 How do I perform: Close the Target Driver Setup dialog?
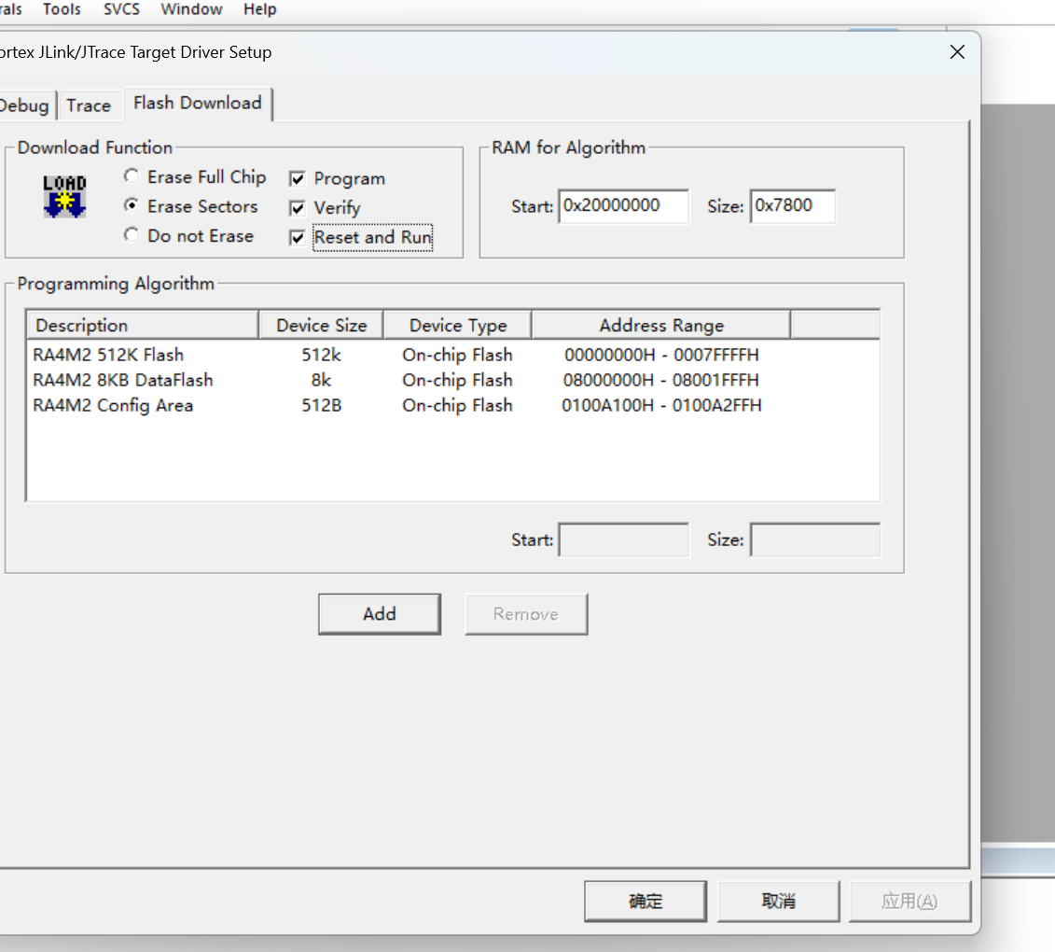(957, 52)
